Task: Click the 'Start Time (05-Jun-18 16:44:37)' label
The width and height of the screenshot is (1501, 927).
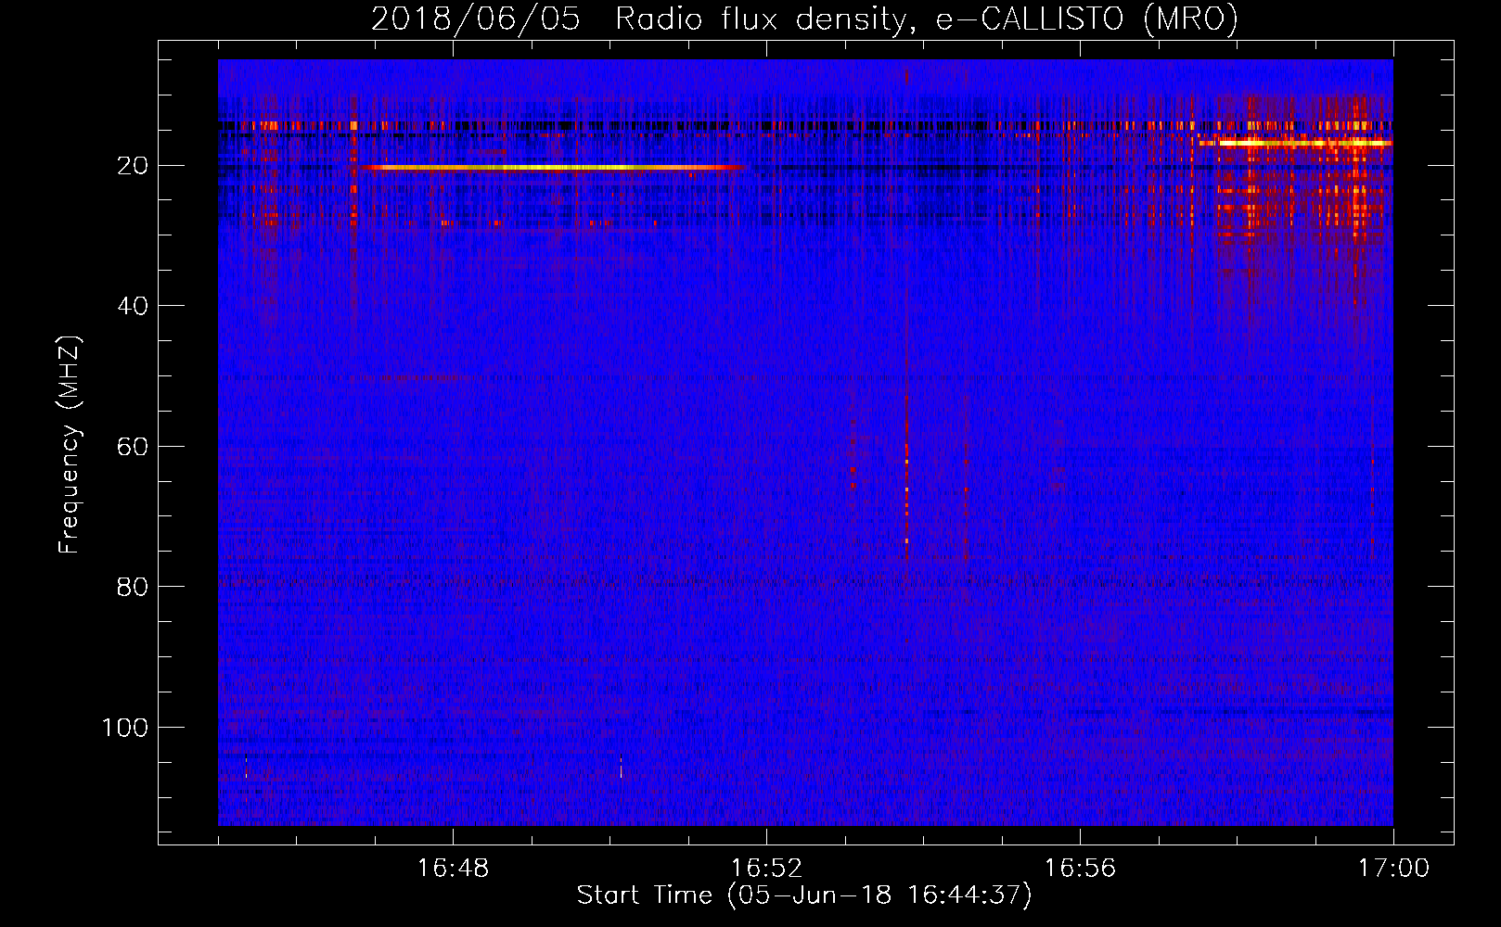Action: tap(804, 895)
